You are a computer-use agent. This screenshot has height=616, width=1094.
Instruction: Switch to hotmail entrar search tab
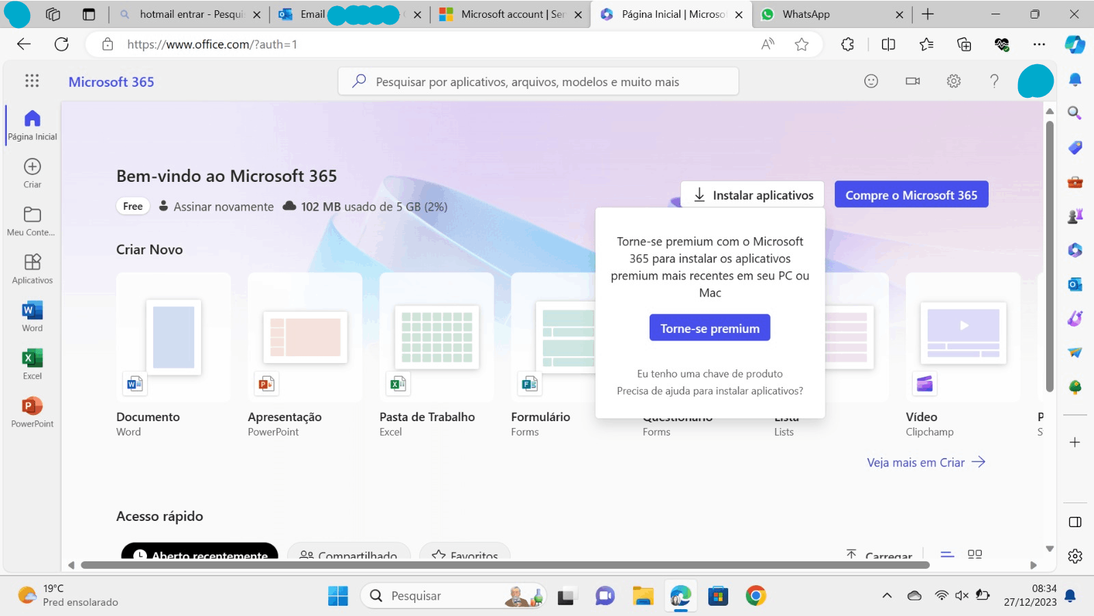coord(189,14)
